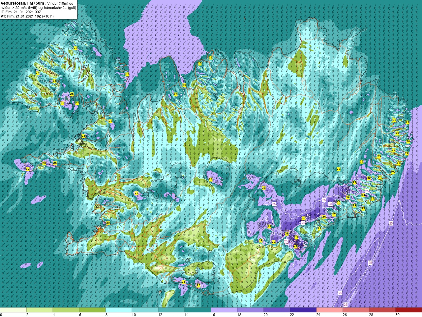Click the 28–30 red legend swatch

tap(382, 310)
